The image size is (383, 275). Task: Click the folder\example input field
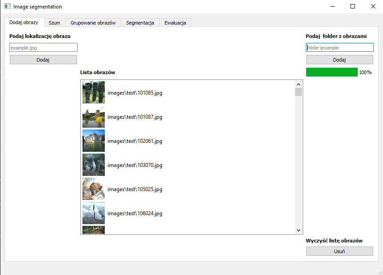(339, 47)
